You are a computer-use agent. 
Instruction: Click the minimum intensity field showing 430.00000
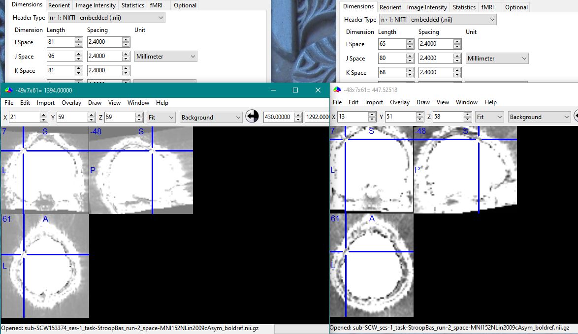tap(279, 117)
